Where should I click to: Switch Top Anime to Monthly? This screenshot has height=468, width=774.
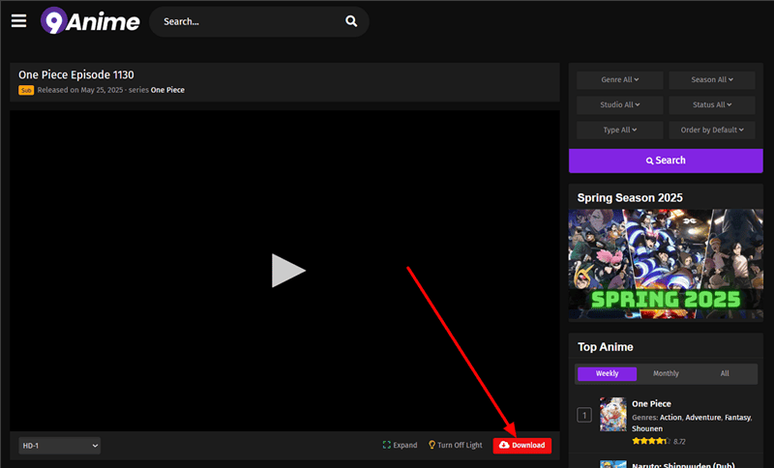tap(666, 374)
